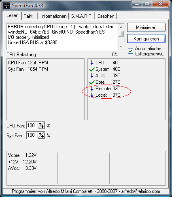The height and width of the screenshot is (197, 172).
Task: Click the 'Win9x:NO 64Bit:YES' log line
Action: pyautogui.click(x=56, y=32)
